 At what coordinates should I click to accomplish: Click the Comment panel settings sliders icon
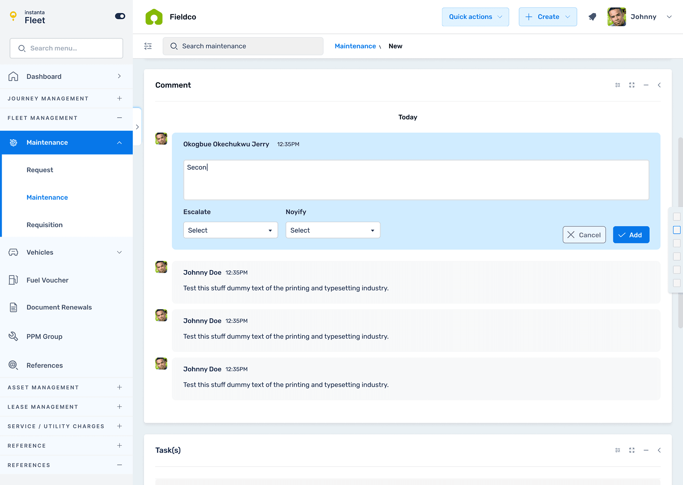(x=618, y=85)
